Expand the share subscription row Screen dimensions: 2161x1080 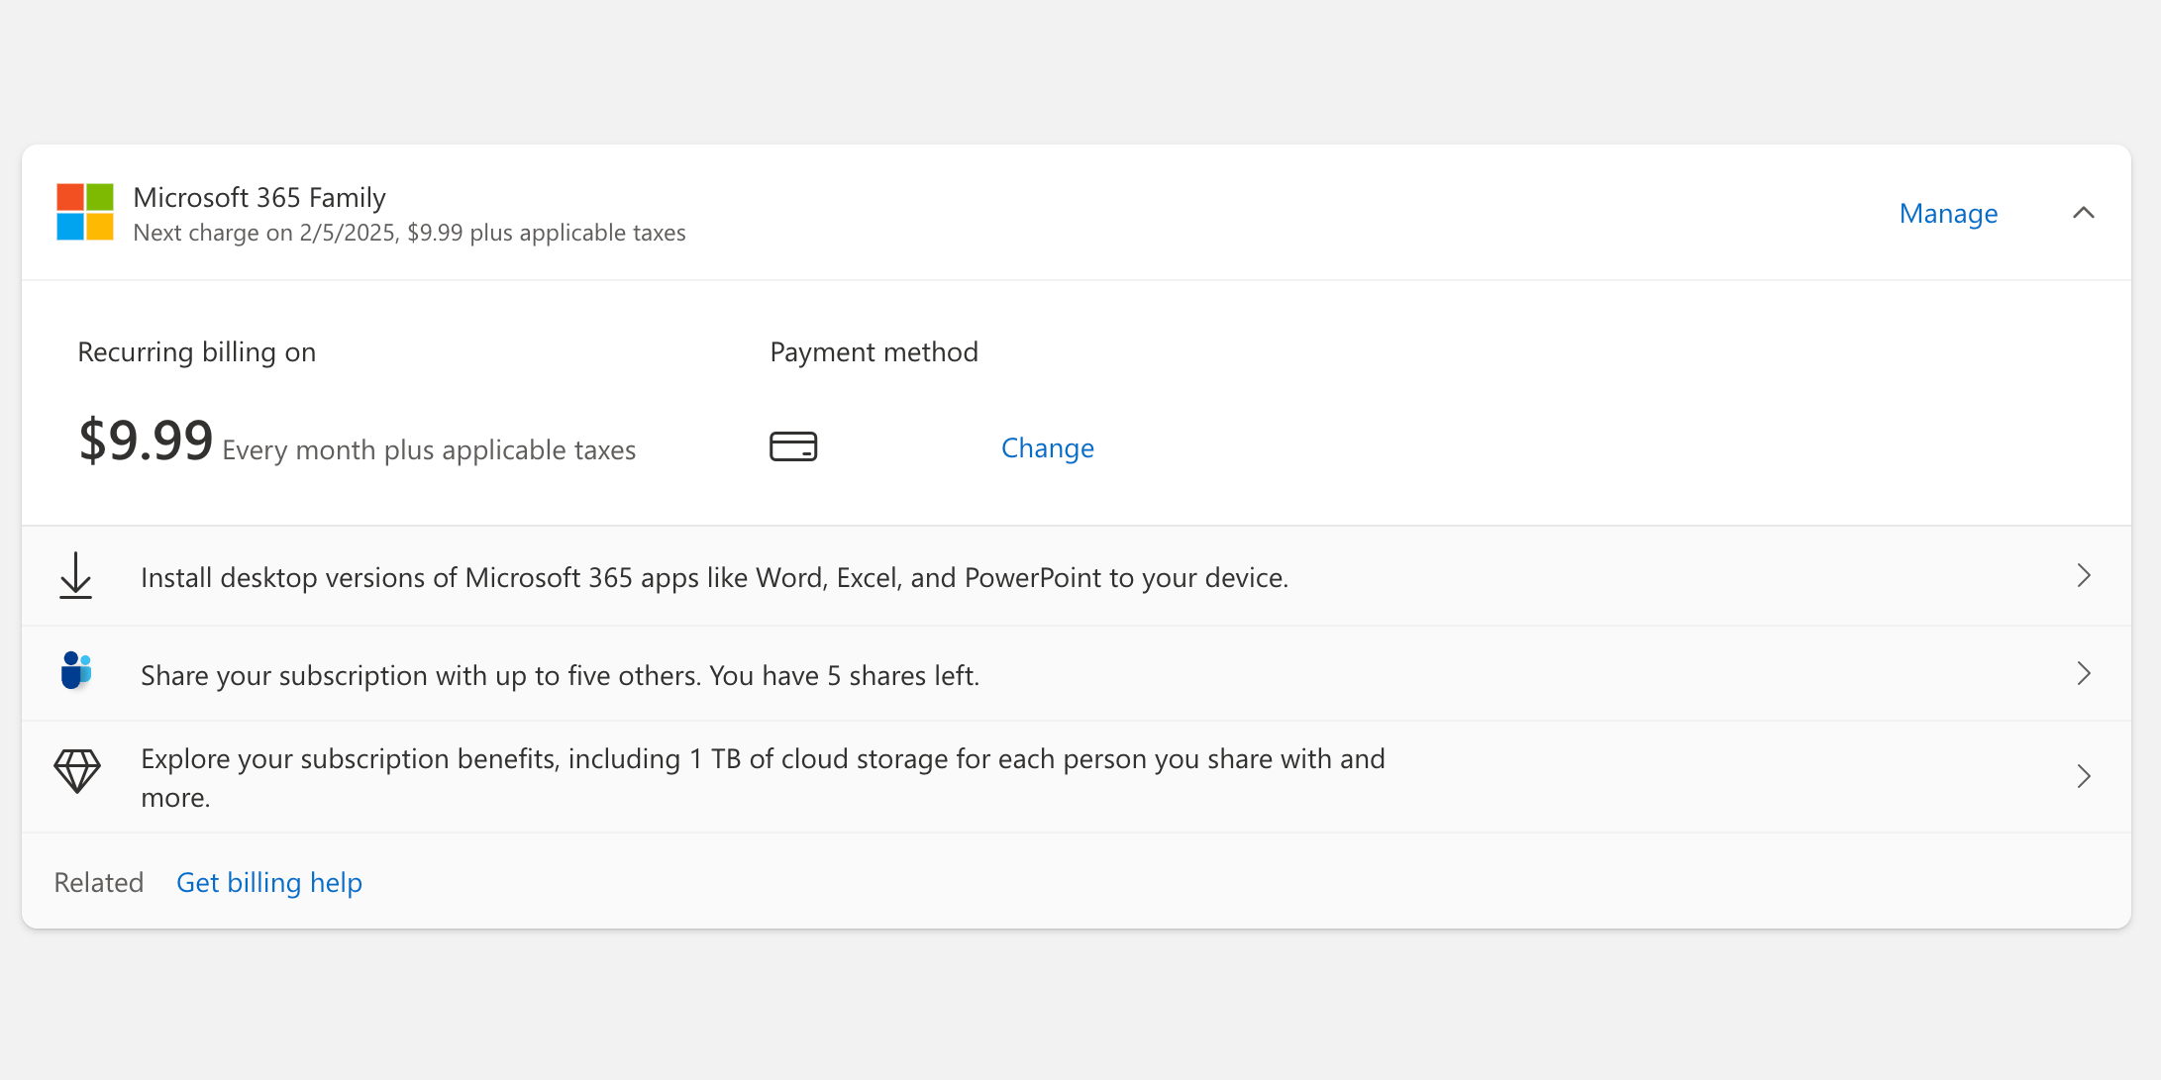(x=2084, y=673)
